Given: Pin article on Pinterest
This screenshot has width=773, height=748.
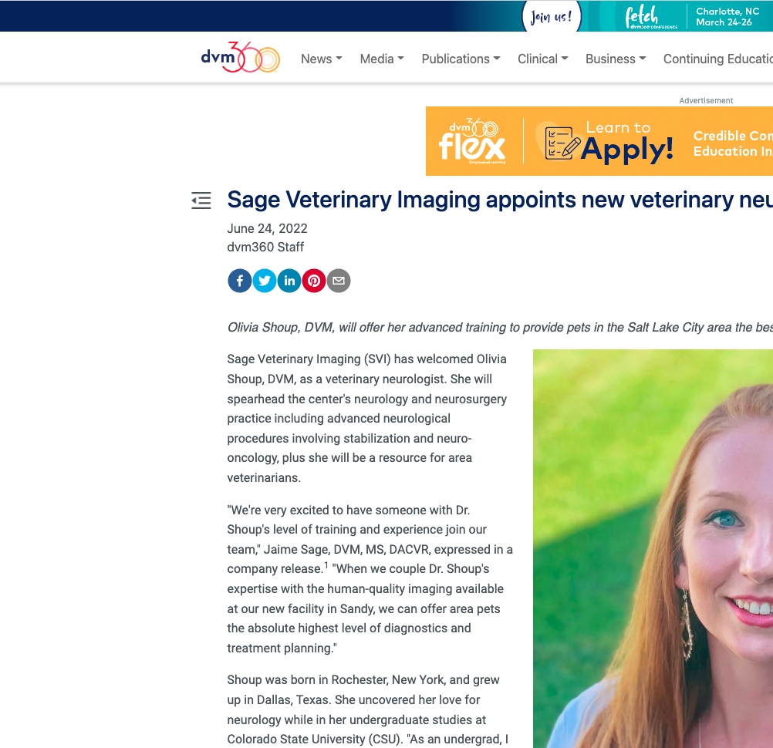Looking at the screenshot, I should [314, 281].
